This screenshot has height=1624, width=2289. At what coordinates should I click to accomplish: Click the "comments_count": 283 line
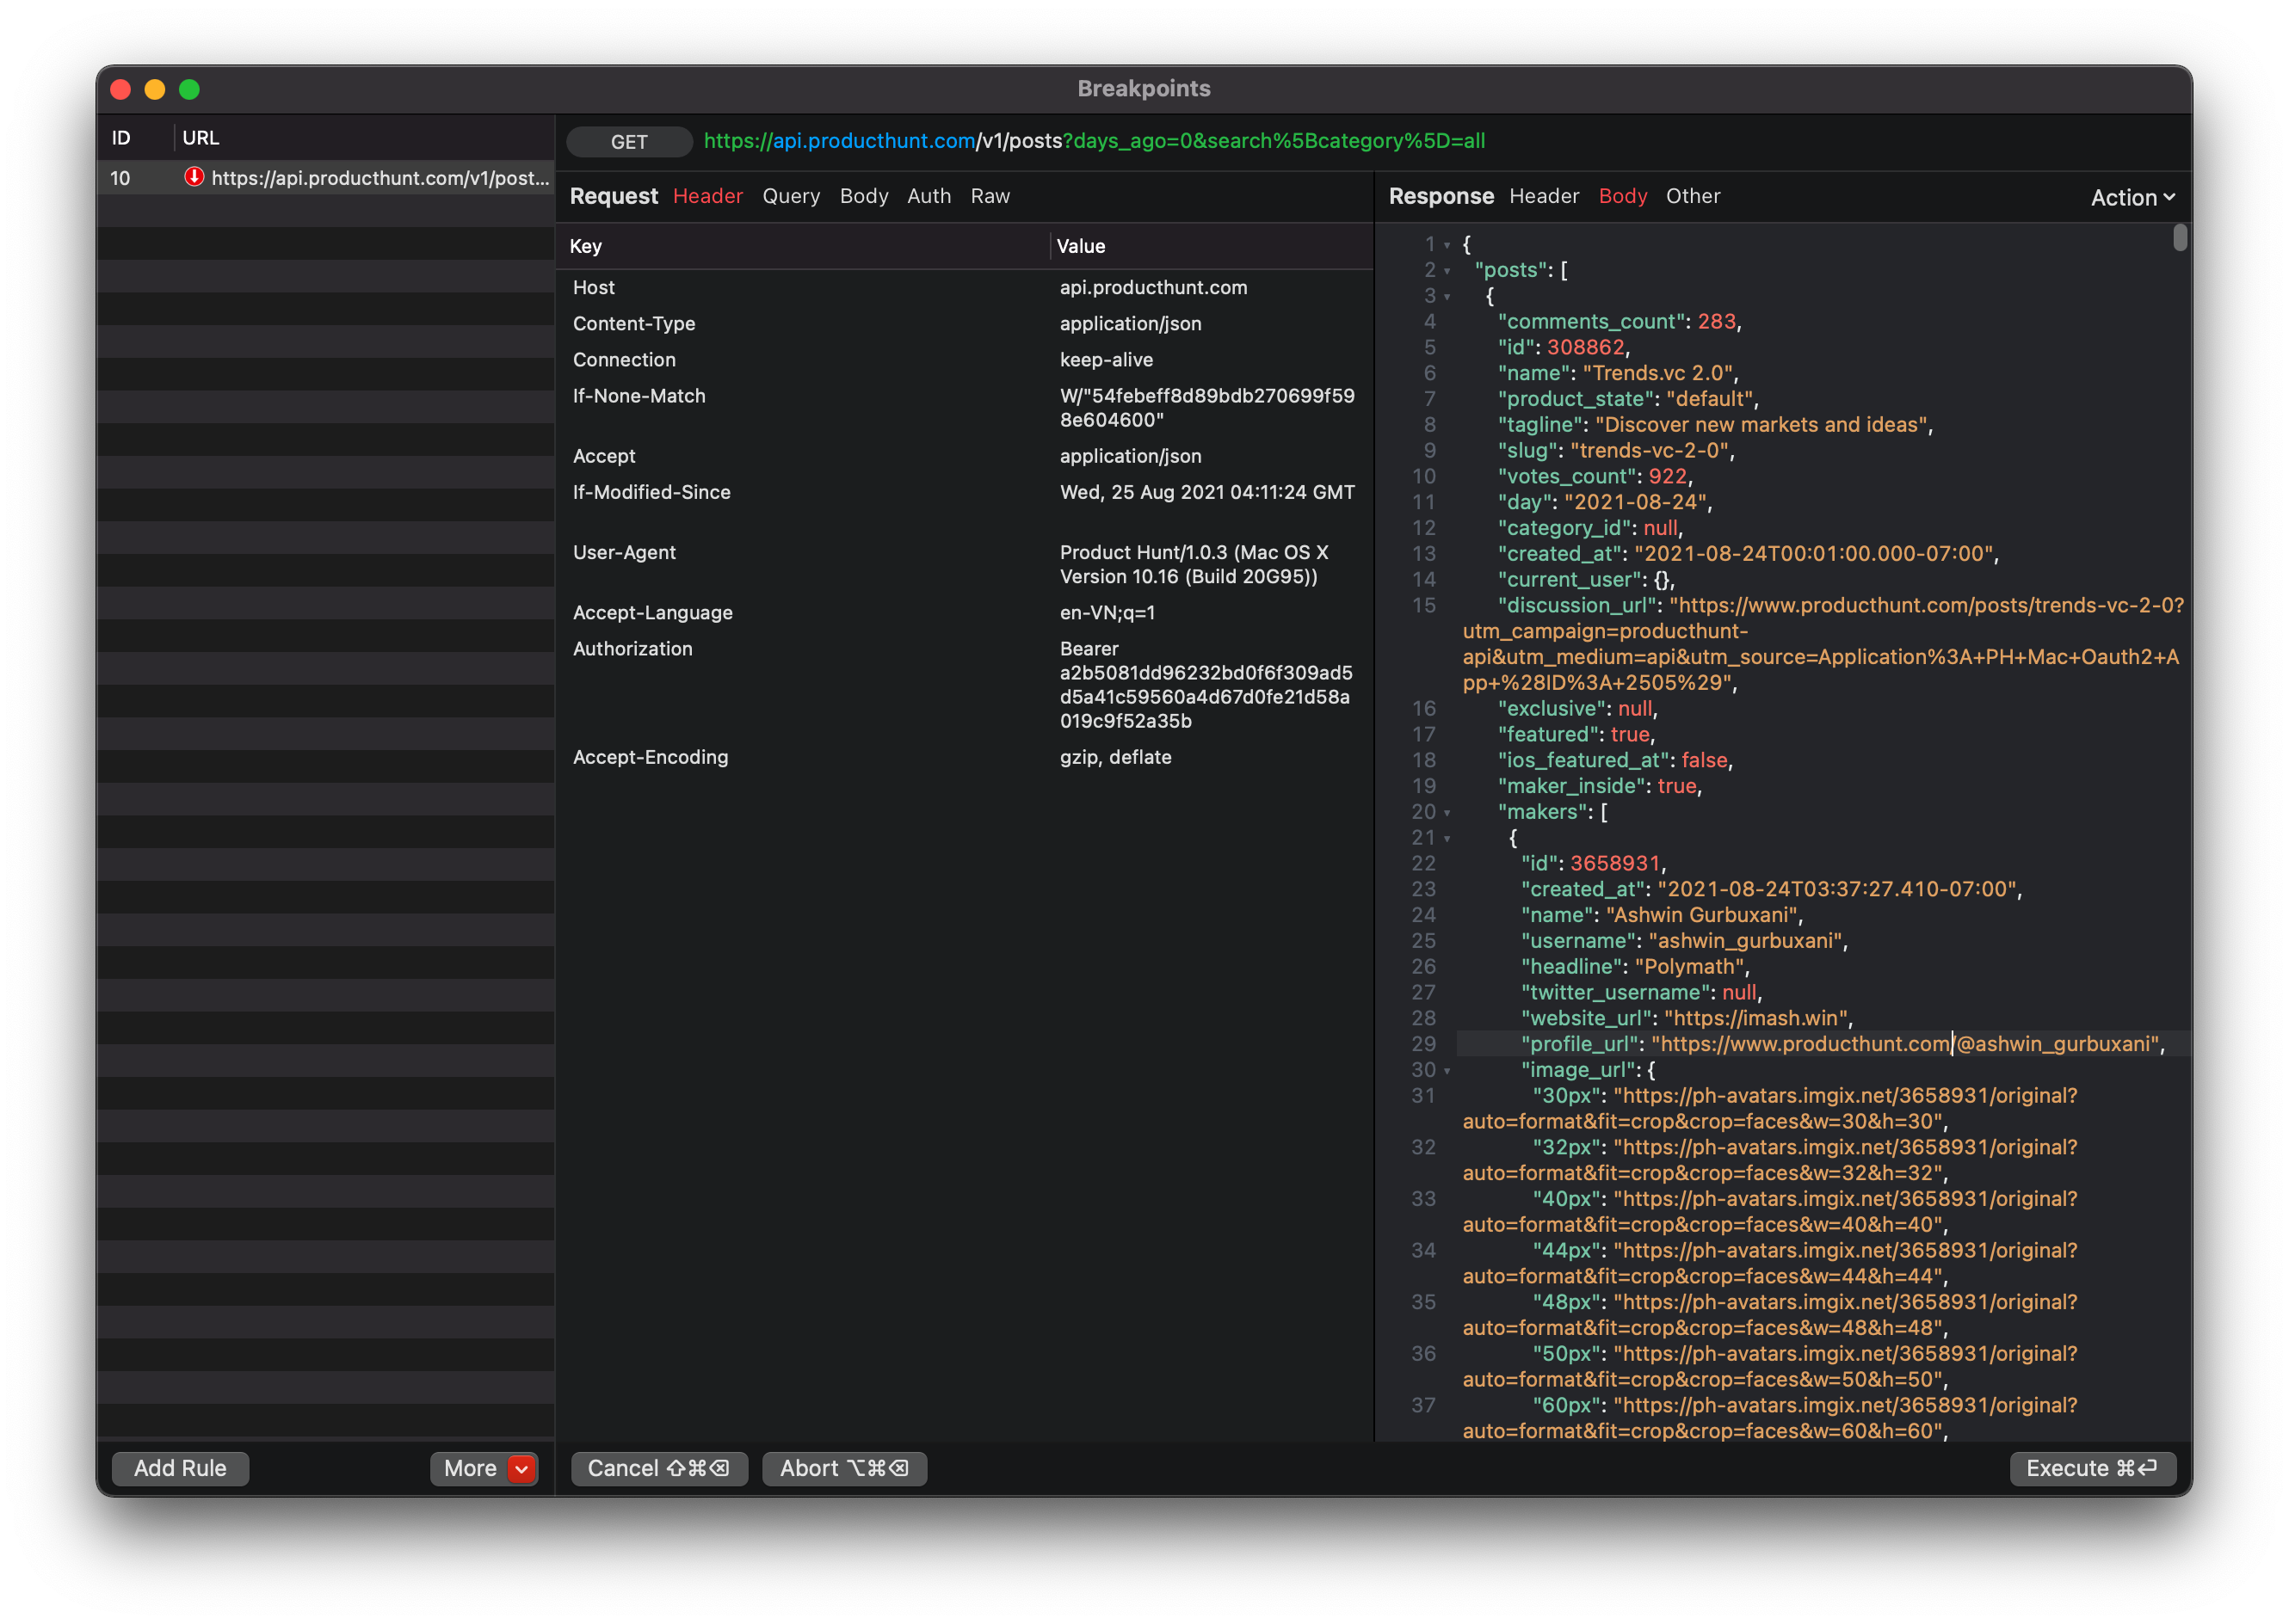tap(1619, 322)
